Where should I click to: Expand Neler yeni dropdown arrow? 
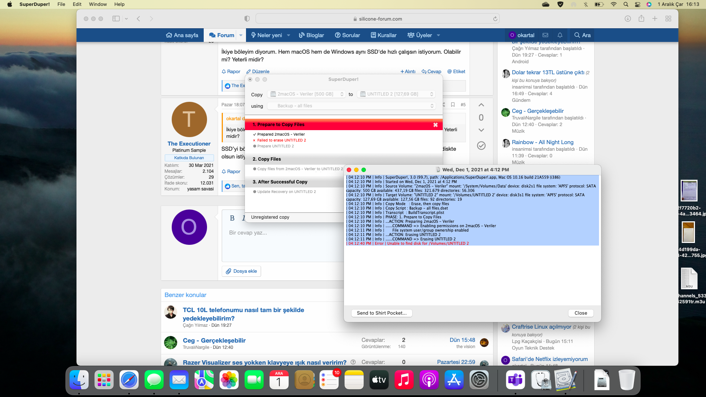coord(289,35)
